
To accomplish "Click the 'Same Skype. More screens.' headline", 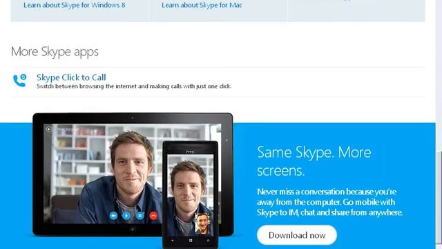I will [x=314, y=161].
